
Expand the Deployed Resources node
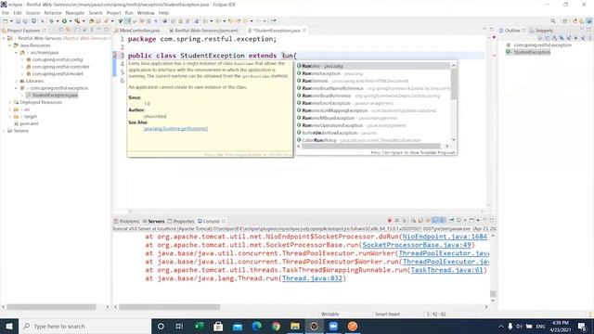[x=10, y=102]
